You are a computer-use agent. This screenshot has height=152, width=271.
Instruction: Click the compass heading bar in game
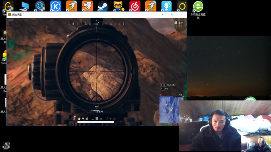tap(96, 23)
